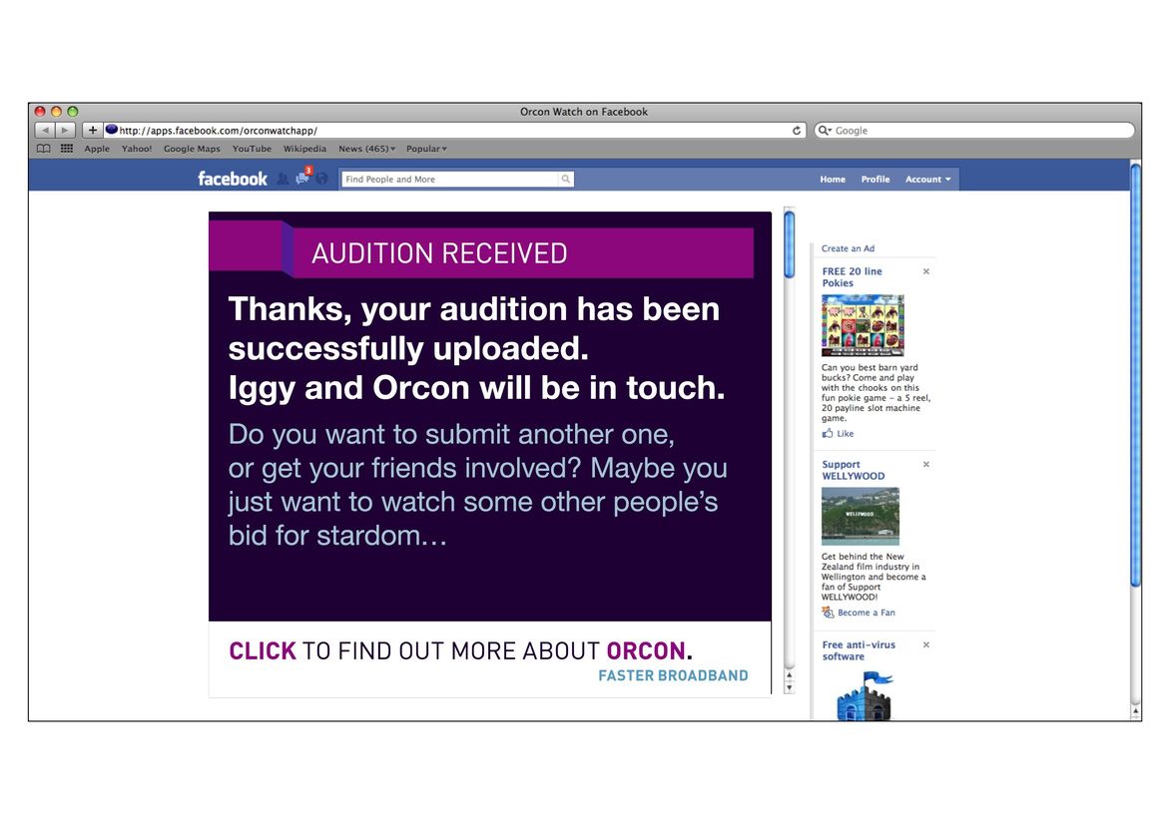Click the Safari back arrow button
1170x824 pixels.
coord(45,131)
